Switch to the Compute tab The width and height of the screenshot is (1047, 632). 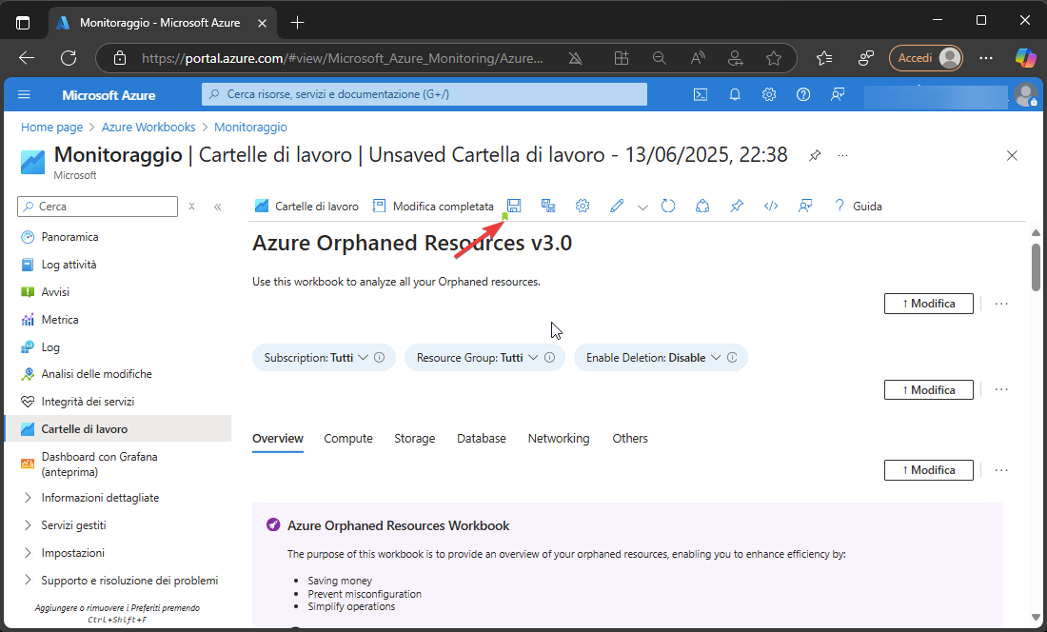click(x=347, y=439)
